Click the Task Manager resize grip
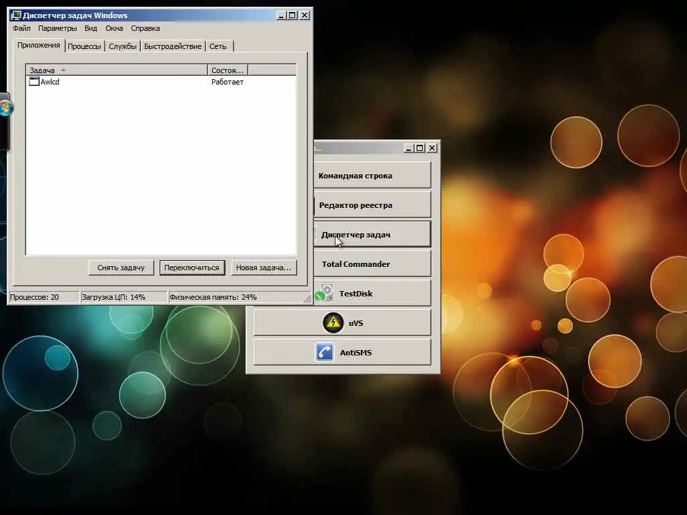The width and height of the screenshot is (687, 515). coord(307,298)
